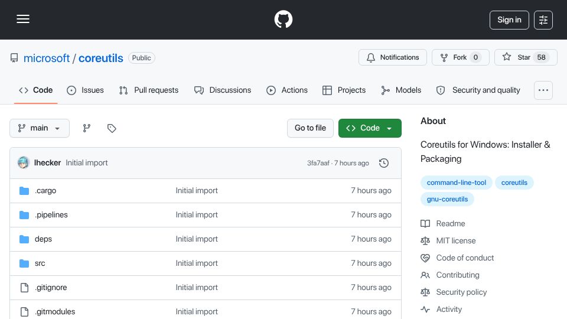Click the src folder icon
Image resolution: width=567 pixels, height=319 pixels.
[24, 263]
